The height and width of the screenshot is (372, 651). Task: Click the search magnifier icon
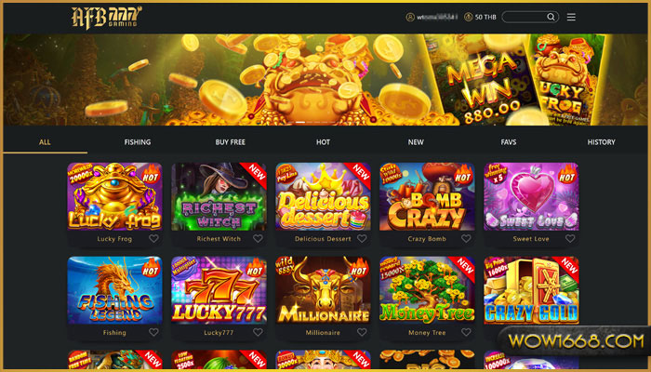click(x=551, y=17)
